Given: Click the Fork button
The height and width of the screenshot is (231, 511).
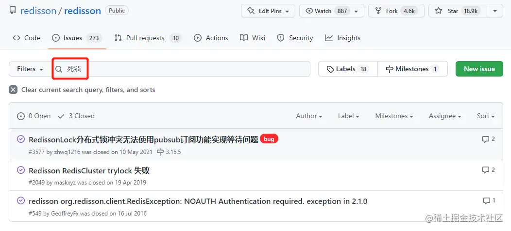Looking at the screenshot, I should click(x=396, y=11).
